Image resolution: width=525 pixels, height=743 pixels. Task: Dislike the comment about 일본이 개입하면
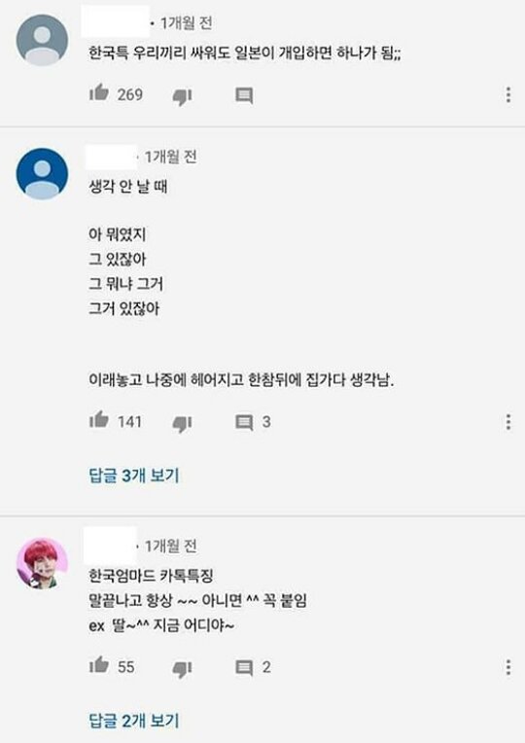pyautogui.click(x=182, y=96)
